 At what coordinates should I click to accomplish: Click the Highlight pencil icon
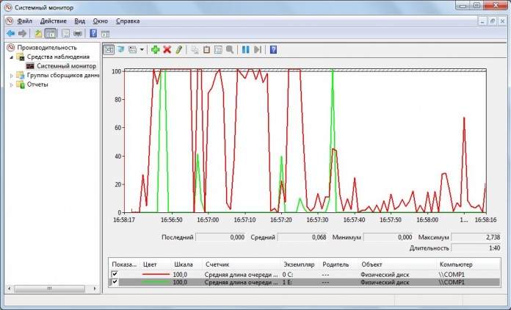[x=178, y=50]
